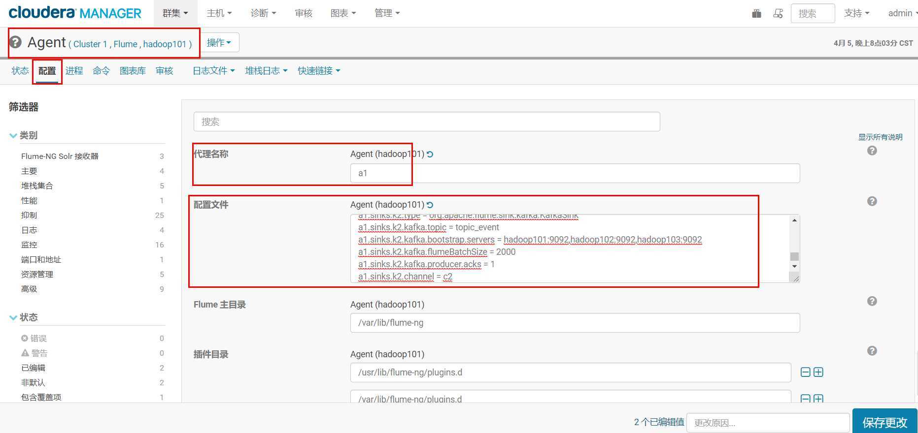Switch to the 命令 tab

coord(102,71)
